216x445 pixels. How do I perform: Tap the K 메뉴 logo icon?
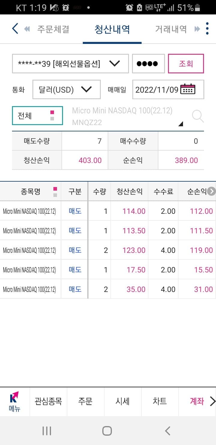(14, 401)
